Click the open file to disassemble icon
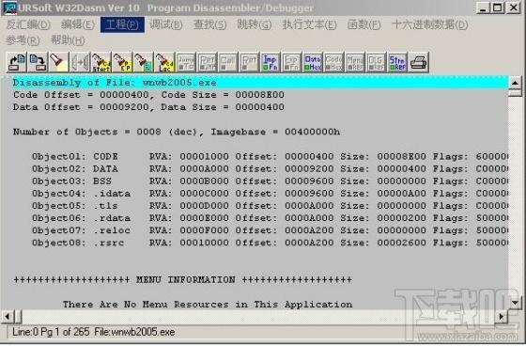Image resolution: width=526 pixels, height=346 pixels. pyautogui.click(x=17, y=62)
